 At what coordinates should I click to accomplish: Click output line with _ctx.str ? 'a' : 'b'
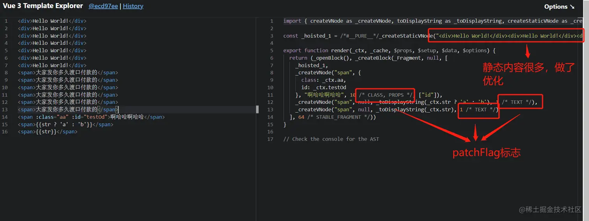tap(416, 102)
